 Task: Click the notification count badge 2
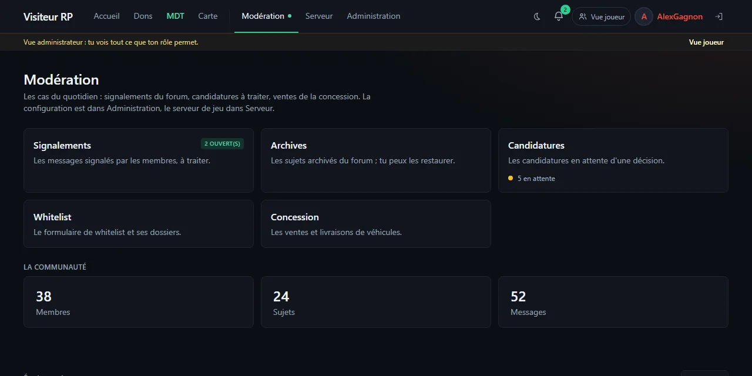[x=565, y=9]
